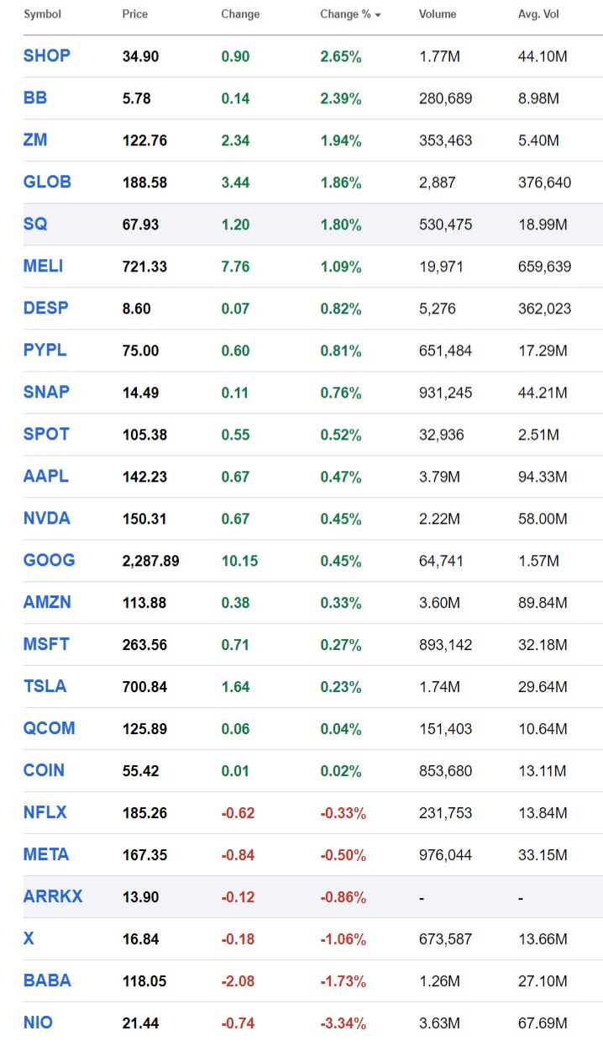Click the AAPL symbol link

click(x=46, y=477)
